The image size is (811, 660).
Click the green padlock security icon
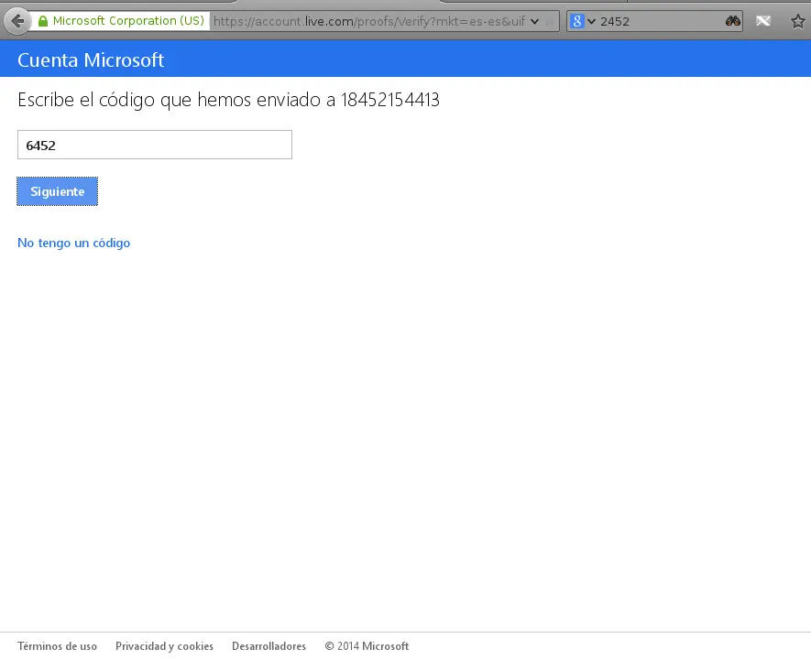click(x=43, y=21)
